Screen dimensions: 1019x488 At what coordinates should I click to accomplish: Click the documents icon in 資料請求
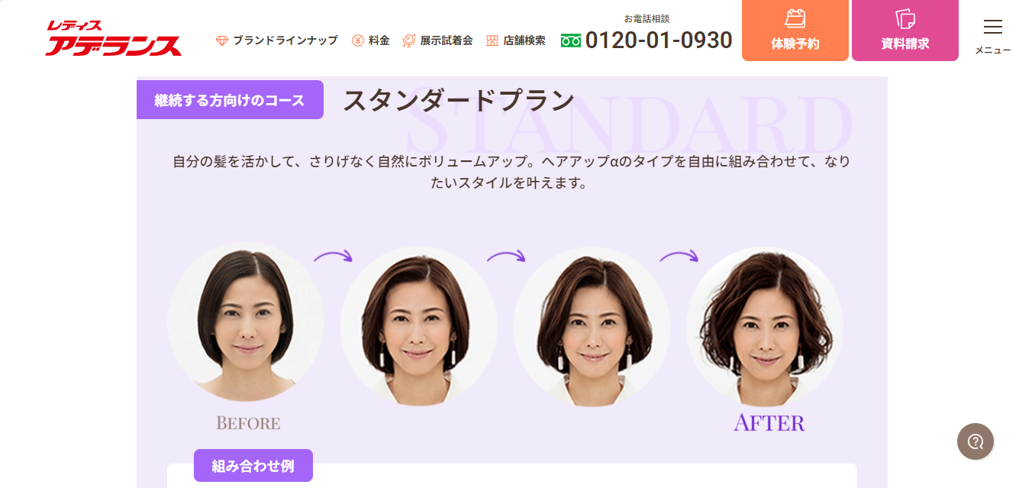point(905,18)
